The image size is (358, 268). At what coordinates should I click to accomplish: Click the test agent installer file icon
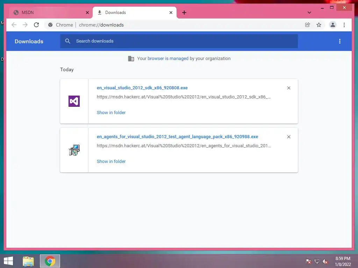click(74, 150)
